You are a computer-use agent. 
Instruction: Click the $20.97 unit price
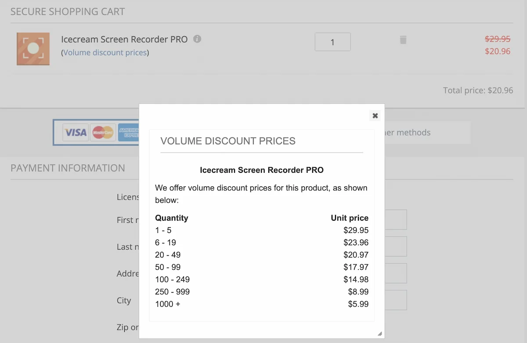click(x=356, y=255)
